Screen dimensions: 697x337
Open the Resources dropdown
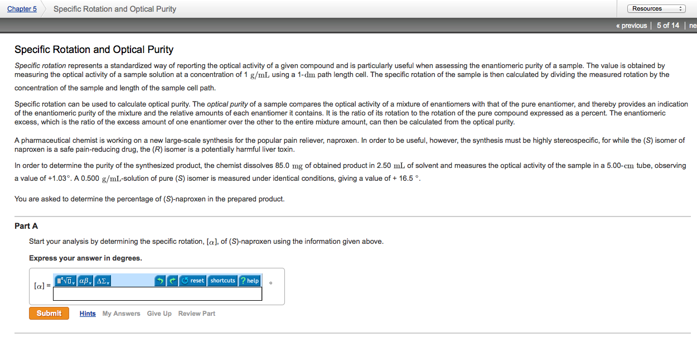pyautogui.click(x=656, y=9)
